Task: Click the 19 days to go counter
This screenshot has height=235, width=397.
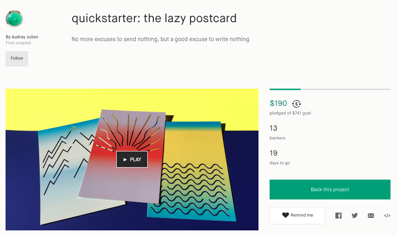Action: (x=280, y=157)
